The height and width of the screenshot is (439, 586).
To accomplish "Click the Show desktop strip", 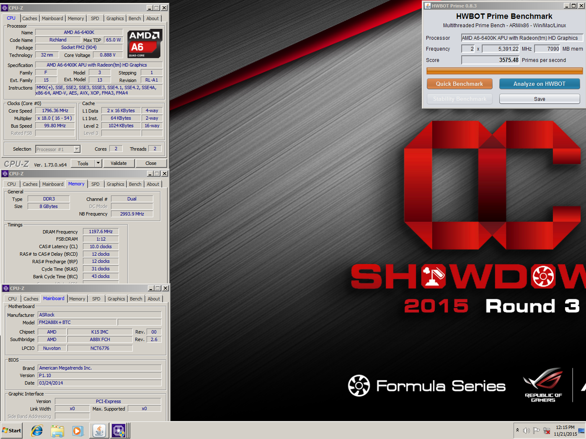I will coord(582,430).
